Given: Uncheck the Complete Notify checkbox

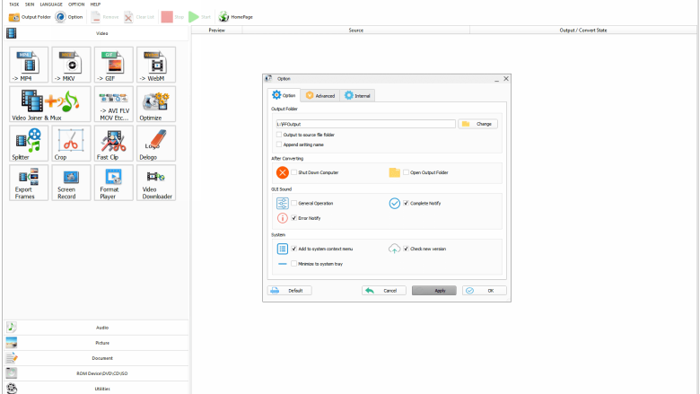Looking at the screenshot, I should 406,203.
